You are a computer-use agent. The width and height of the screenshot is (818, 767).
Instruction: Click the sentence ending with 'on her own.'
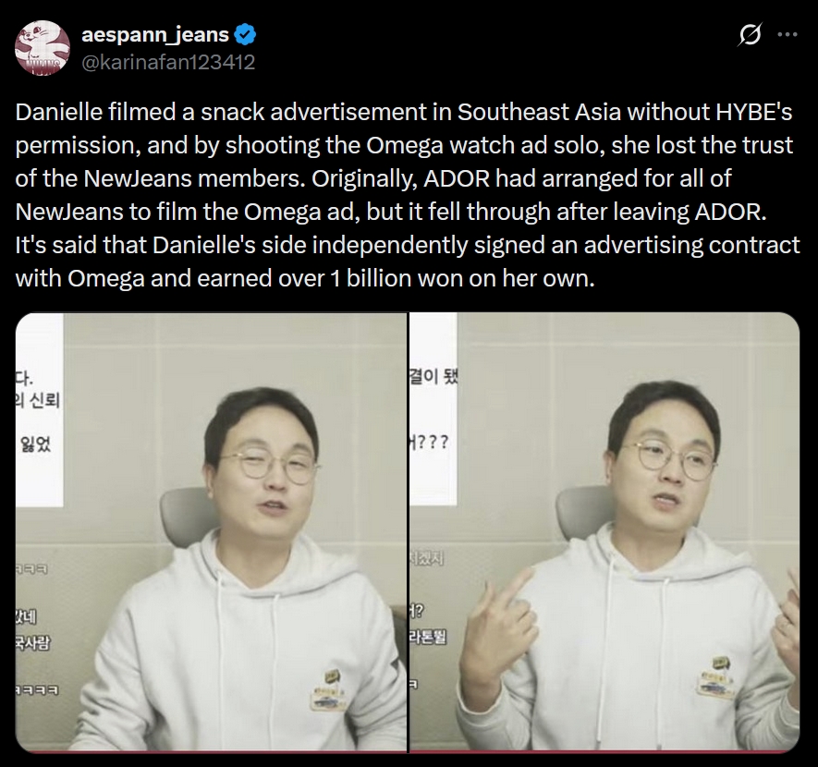pos(408,262)
